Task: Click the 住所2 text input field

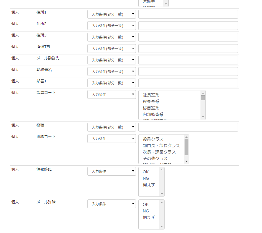Action: [188, 26]
